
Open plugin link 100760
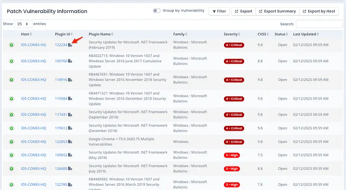click(x=61, y=61)
